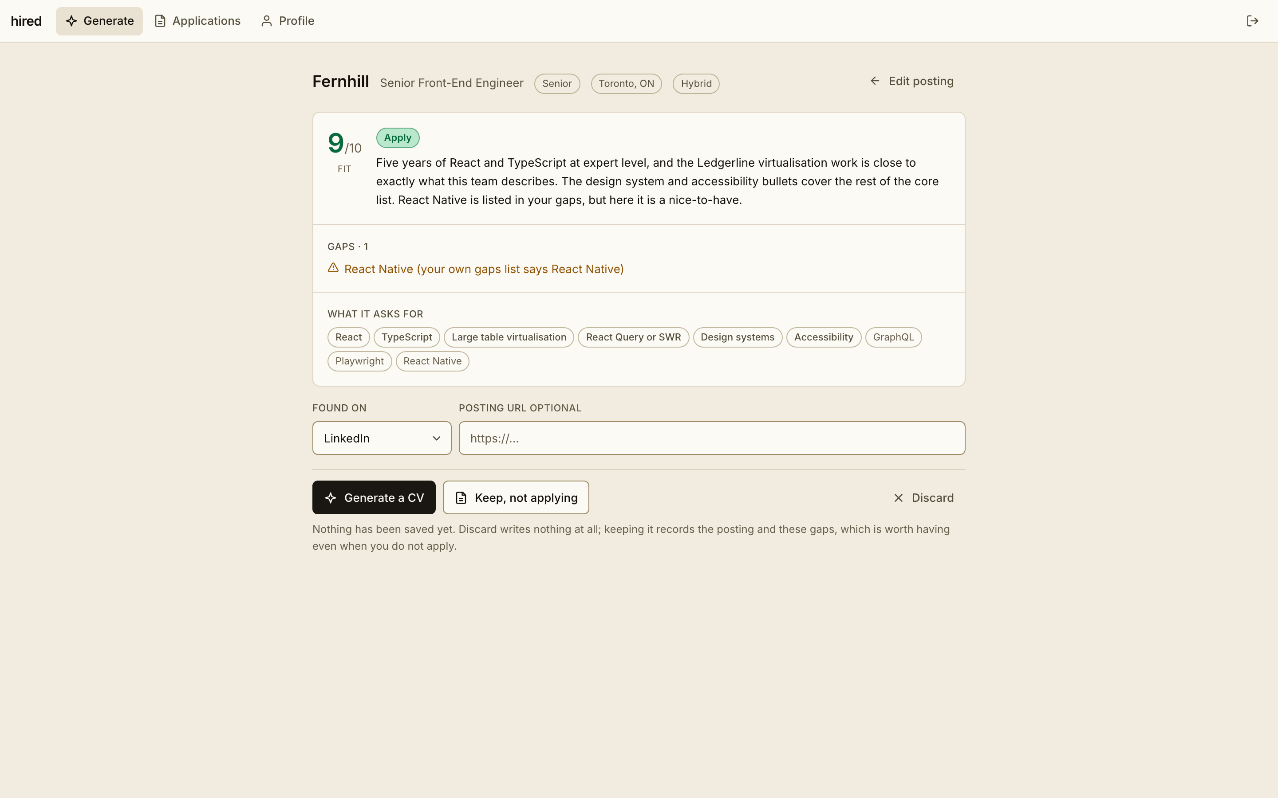Image resolution: width=1278 pixels, height=798 pixels.
Task: Choose Keep, not applying
Action: [x=516, y=497]
